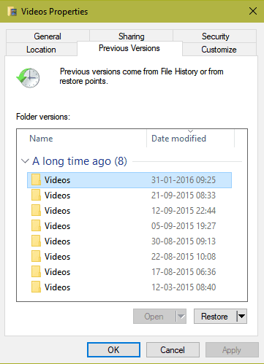Click the folder icon dated 30-08-2015
The height and width of the screenshot is (364, 264).
click(36, 241)
